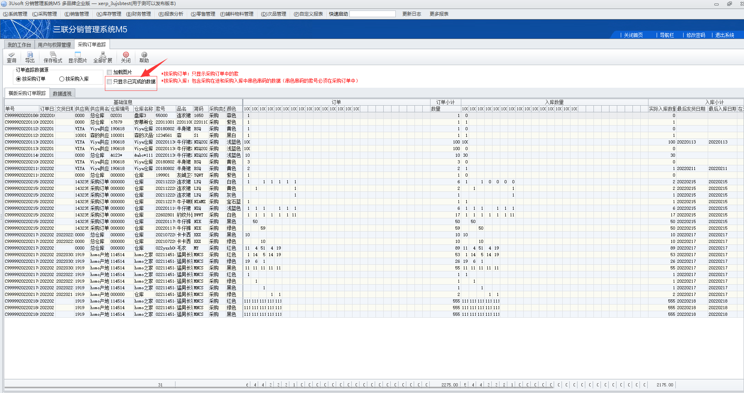Click the 显示图片 show picture icon
Viewport: 744px width, 393px height.
pyautogui.click(x=78, y=57)
